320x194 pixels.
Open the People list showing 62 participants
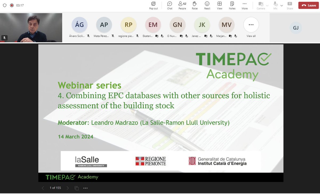[182, 5]
